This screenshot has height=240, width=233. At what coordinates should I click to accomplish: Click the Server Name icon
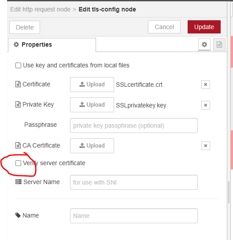tap(18, 182)
